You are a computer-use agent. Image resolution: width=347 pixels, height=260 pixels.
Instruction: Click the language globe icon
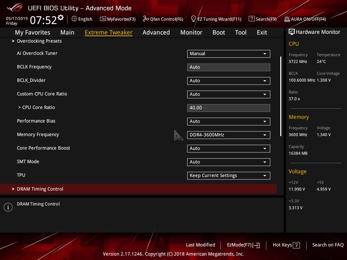coord(74,19)
